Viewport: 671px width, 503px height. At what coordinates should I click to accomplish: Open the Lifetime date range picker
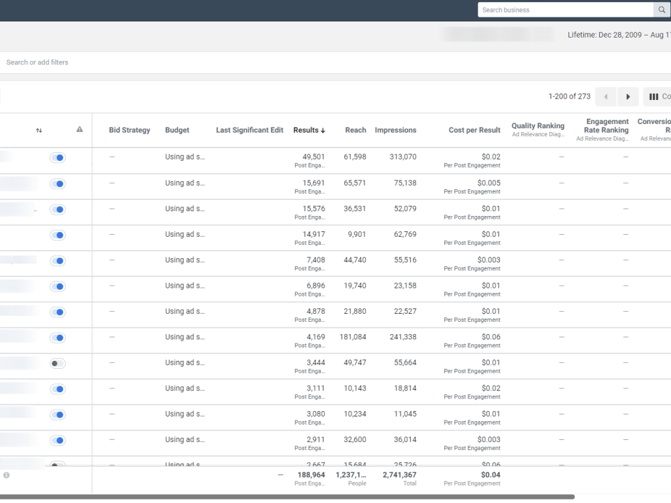619,35
